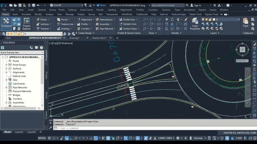Click the Plot printer icon
257x144 pixels.
coord(33,5)
